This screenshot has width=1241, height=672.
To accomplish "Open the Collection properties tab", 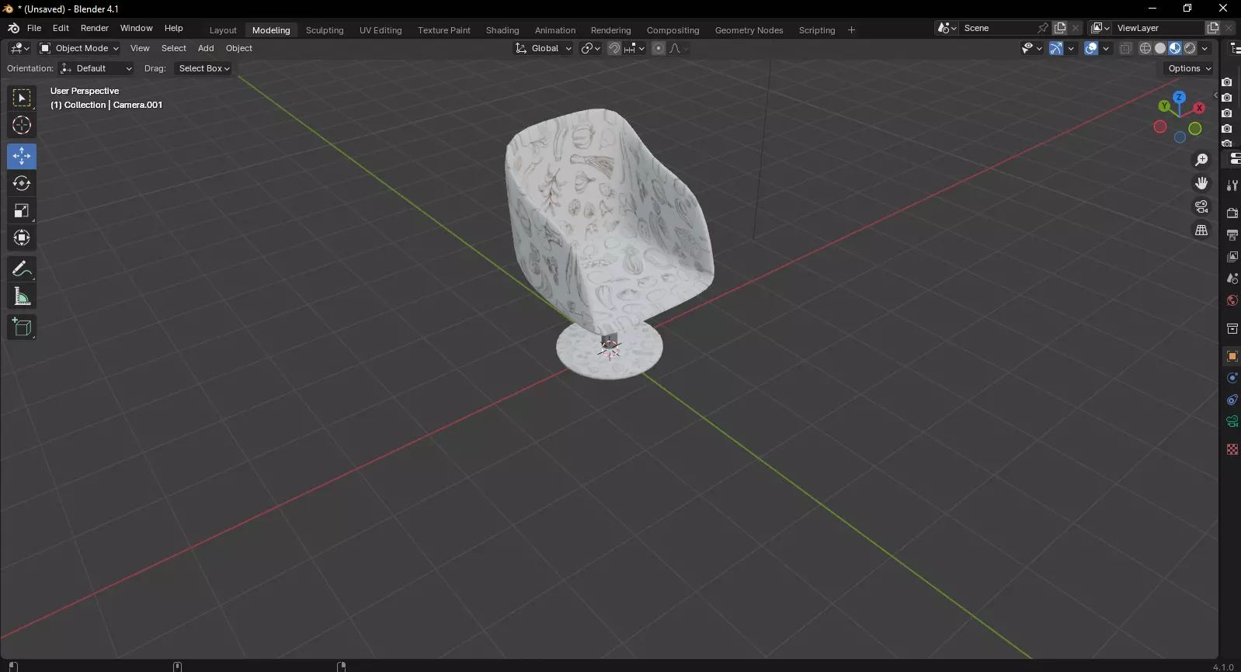I will point(1232,328).
